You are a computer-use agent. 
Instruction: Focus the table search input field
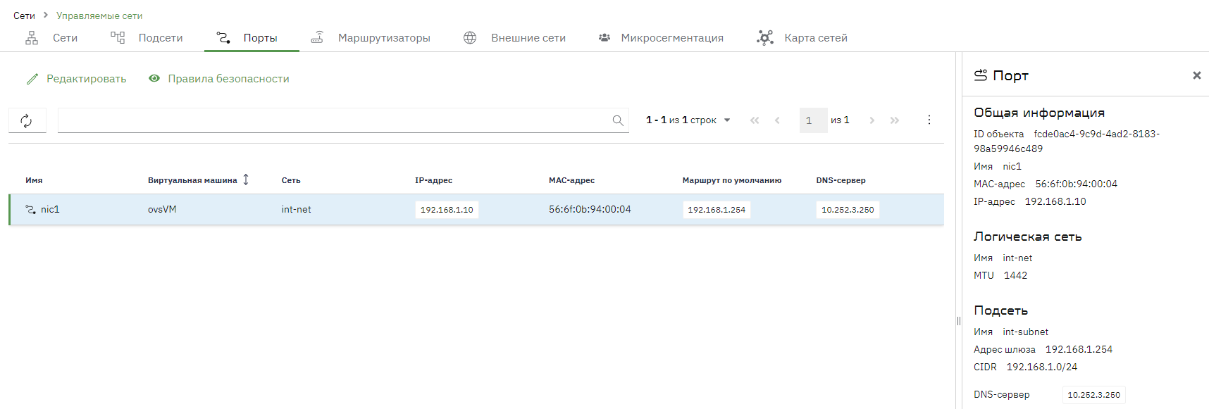pos(335,120)
